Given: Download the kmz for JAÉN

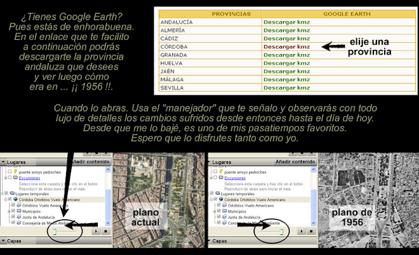Looking at the screenshot, I should tap(287, 71).
